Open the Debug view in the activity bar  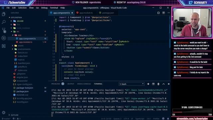pos(4,38)
